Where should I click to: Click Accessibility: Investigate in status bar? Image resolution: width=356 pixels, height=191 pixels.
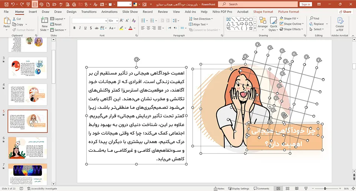pos(42,188)
